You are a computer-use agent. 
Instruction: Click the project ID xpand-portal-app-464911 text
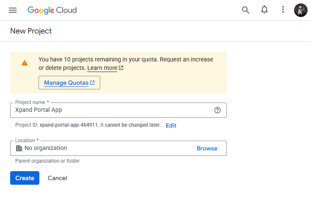(x=69, y=125)
